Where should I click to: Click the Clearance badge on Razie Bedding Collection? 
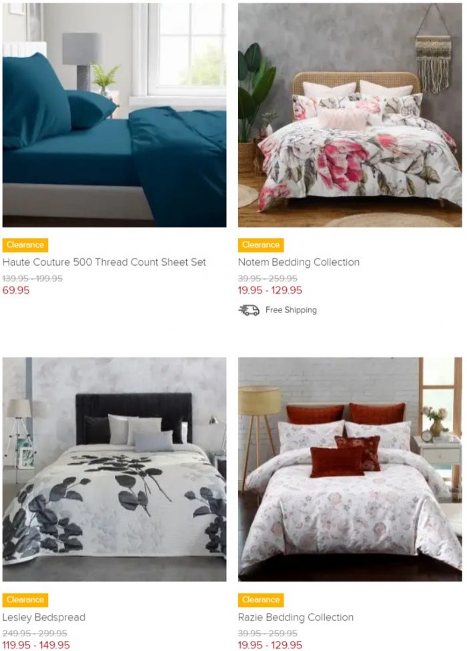261,600
